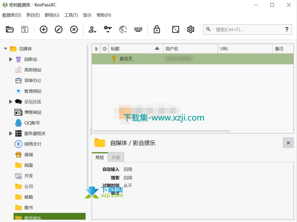Add a new entry with plus icon
Viewport: 297px width, 222px height.
click(44, 29)
